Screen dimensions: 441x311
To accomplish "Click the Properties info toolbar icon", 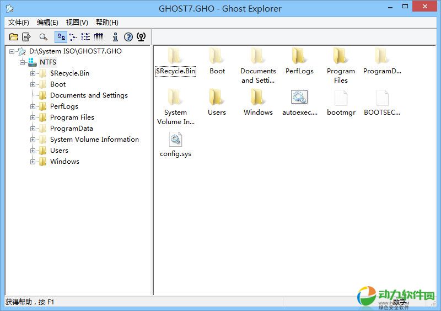I will [115, 37].
